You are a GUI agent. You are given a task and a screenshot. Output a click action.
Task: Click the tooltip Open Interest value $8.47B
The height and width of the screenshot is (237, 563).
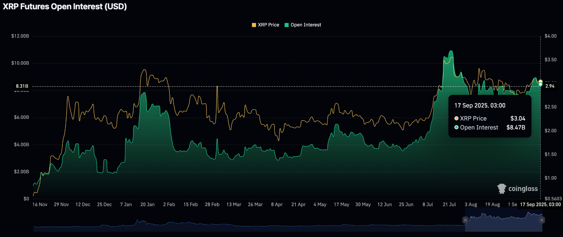click(516, 128)
